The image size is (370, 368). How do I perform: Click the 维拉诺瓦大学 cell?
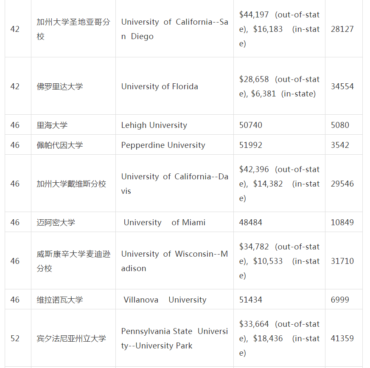tap(60, 300)
